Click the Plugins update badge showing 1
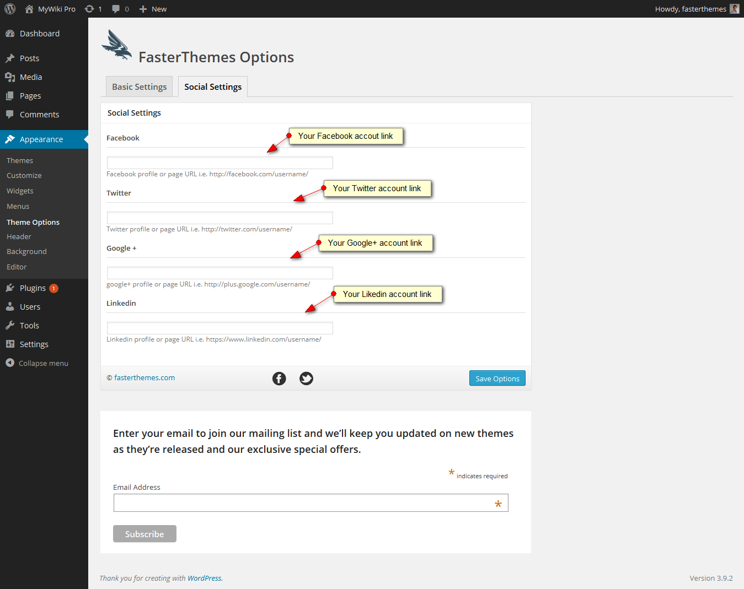 click(53, 288)
